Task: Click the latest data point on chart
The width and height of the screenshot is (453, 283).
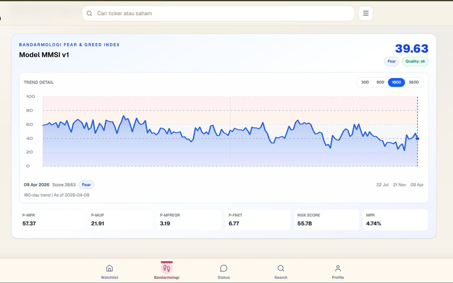Action: [x=417, y=139]
